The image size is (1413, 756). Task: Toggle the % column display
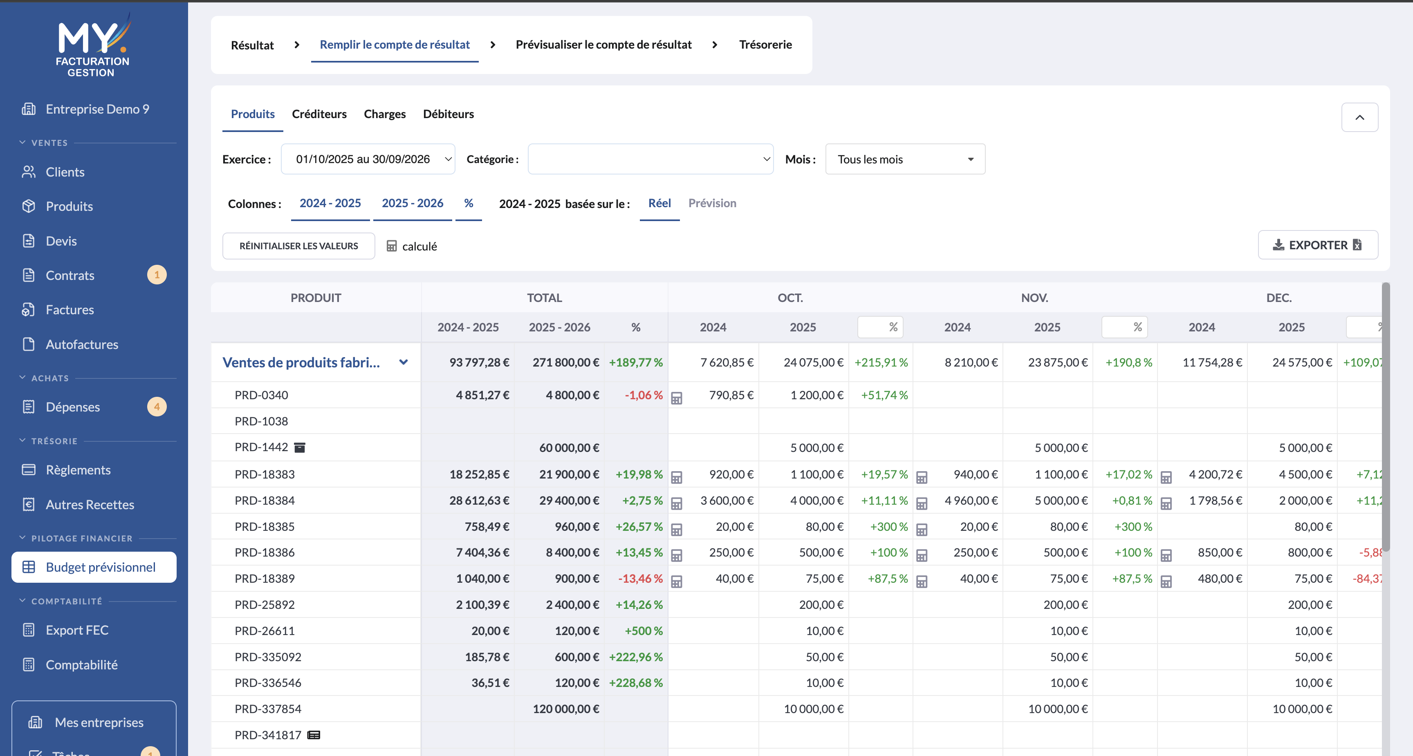pos(469,204)
